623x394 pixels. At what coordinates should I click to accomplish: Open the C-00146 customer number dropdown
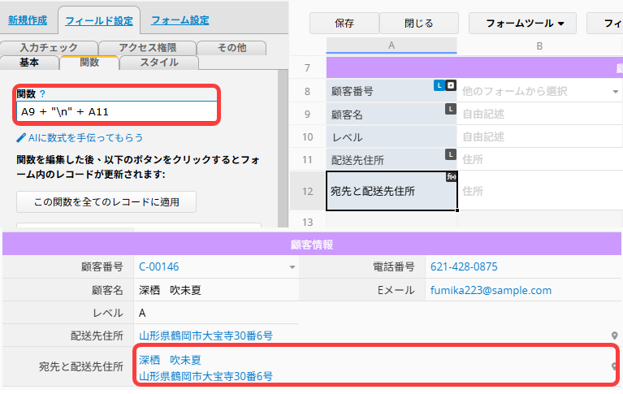click(x=292, y=267)
